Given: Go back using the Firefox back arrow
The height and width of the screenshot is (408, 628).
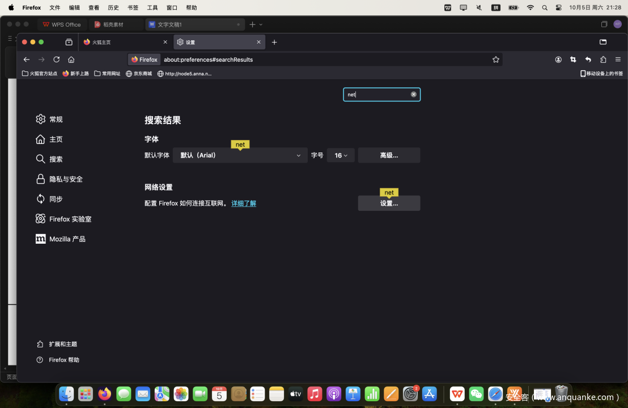Looking at the screenshot, I should (27, 59).
